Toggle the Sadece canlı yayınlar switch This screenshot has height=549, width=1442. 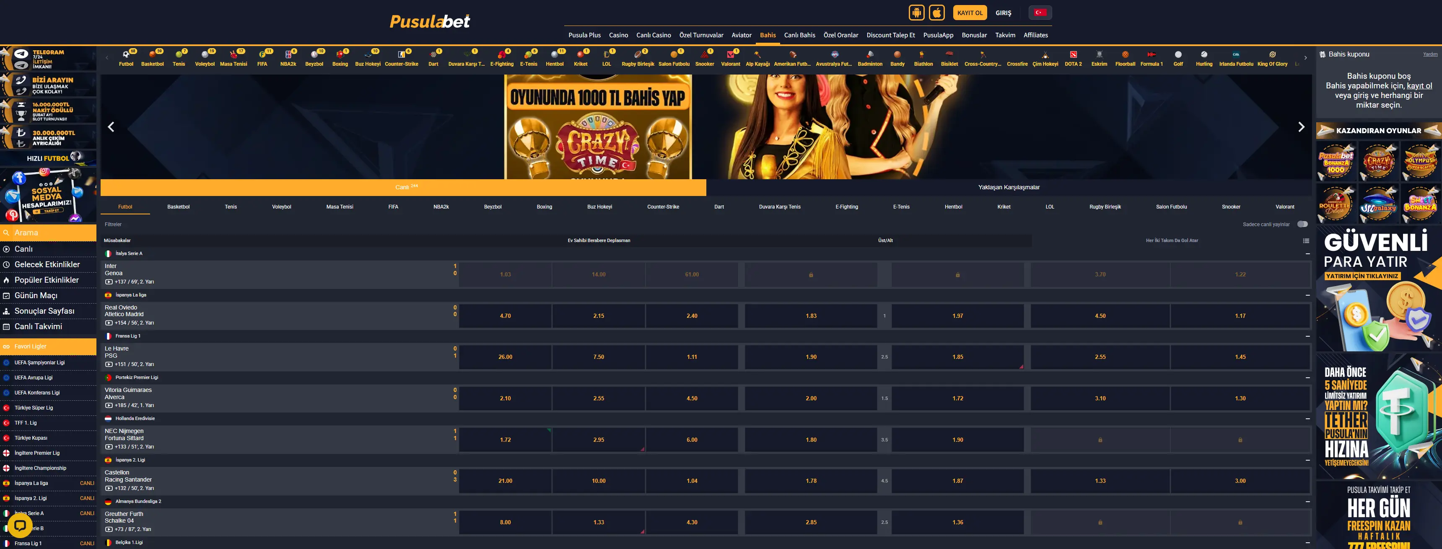pos(1302,224)
